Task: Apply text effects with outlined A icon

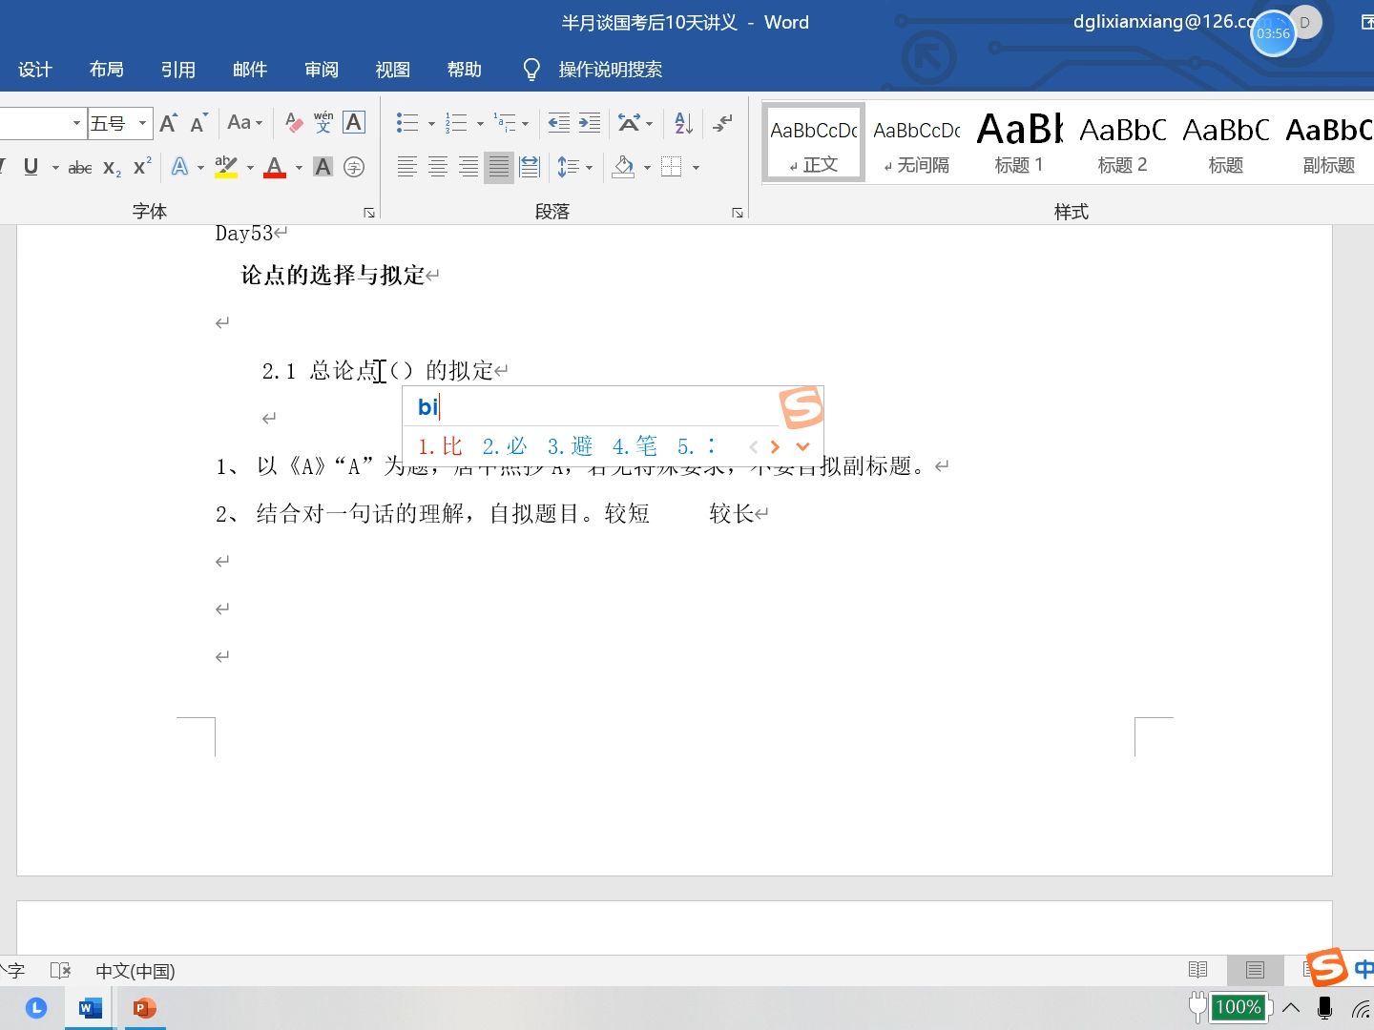Action: click(x=179, y=167)
